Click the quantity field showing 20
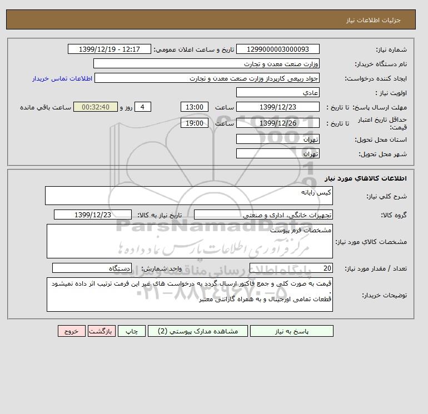The image size is (428, 414). (291, 268)
